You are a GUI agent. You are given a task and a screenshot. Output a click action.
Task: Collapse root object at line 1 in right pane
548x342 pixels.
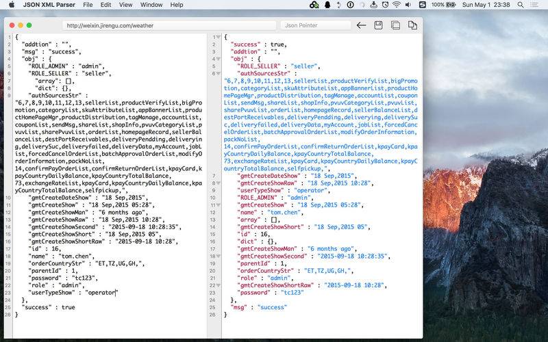pyautogui.click(x=218, y=37)
